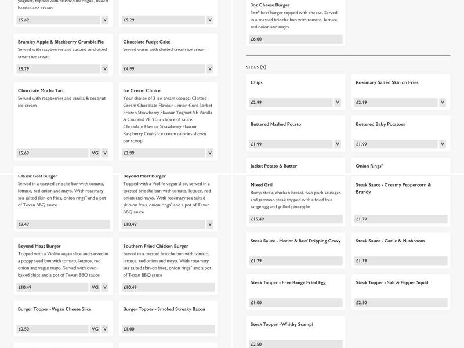Screen dimensions: 464x348
Task: Open the Jacket Potato & Butter item
Action: tap(274, 166)
